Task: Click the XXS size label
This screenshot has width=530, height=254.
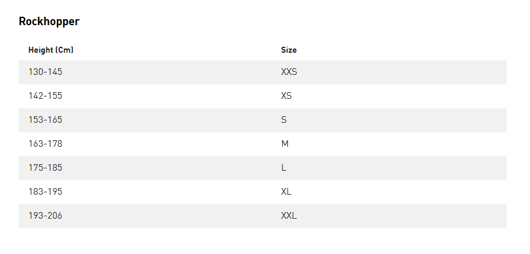Action: click(x=289, y=72)
